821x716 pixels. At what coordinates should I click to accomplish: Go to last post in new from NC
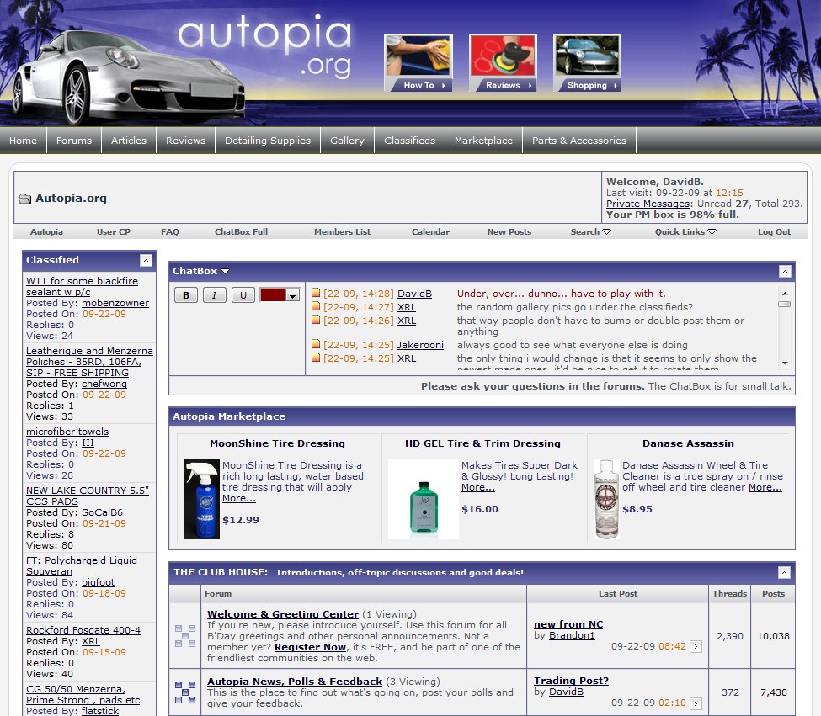coord(696,646)
